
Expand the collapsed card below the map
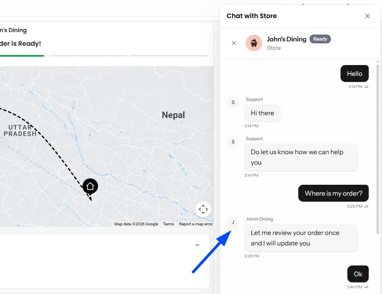197,245
